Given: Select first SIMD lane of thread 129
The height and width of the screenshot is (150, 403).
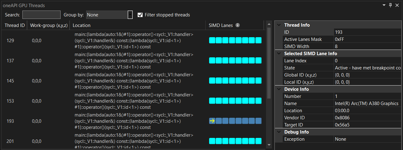Looking at the screenshot, I should click(x=212, y=40).
